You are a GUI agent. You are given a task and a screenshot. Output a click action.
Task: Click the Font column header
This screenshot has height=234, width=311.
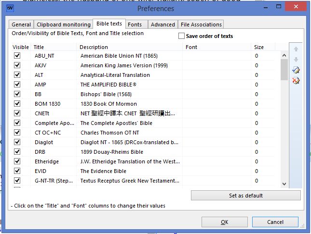click(x=217, y=47)
